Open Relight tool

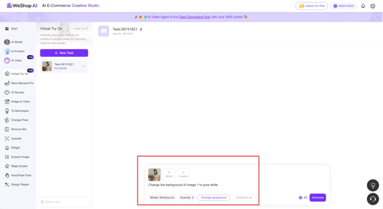point(12,148)
